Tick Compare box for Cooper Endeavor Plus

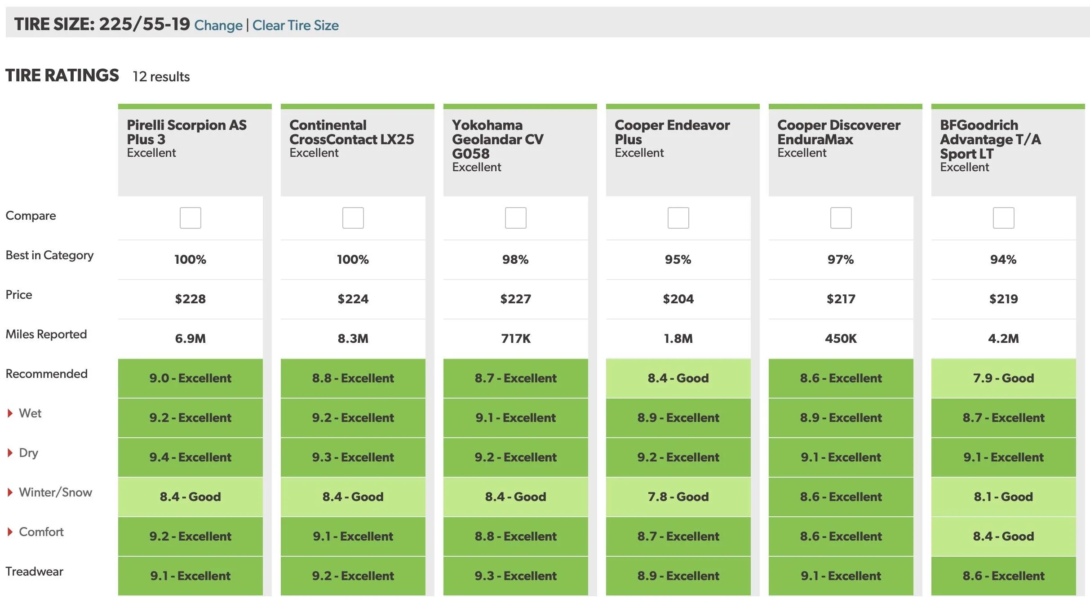[678, 218]
